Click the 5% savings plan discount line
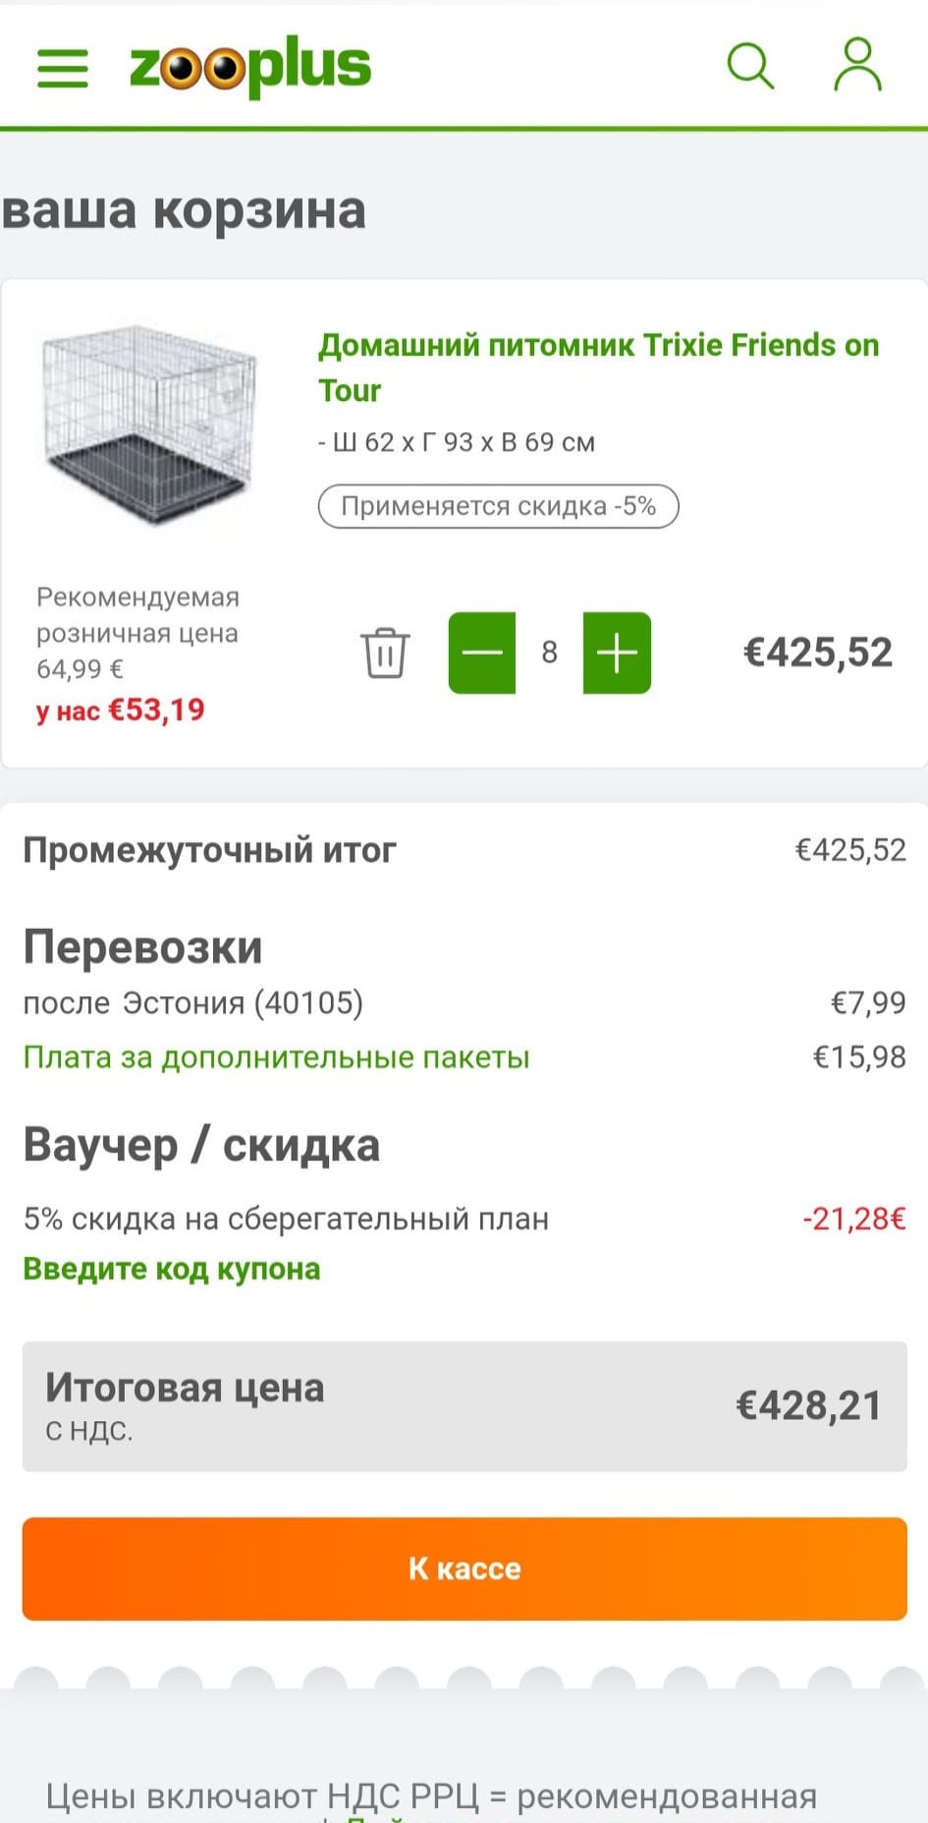 [286, 1219]
